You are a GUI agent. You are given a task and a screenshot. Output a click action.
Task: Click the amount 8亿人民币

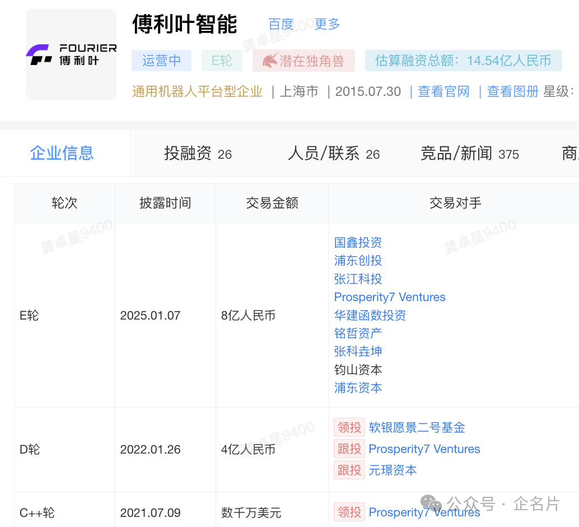coord(248,316)
